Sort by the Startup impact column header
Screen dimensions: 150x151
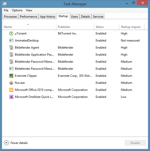[x=132, y=26]
